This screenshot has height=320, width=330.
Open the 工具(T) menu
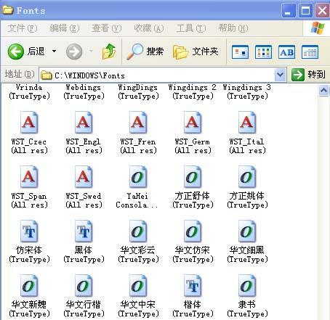[191, 28]
